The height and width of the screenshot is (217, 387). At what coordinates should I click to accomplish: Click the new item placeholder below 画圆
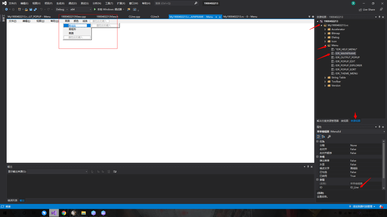77,37
